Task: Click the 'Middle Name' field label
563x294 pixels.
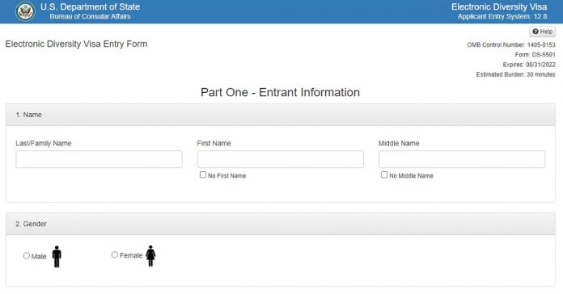Action: click(x=399, y=144)
